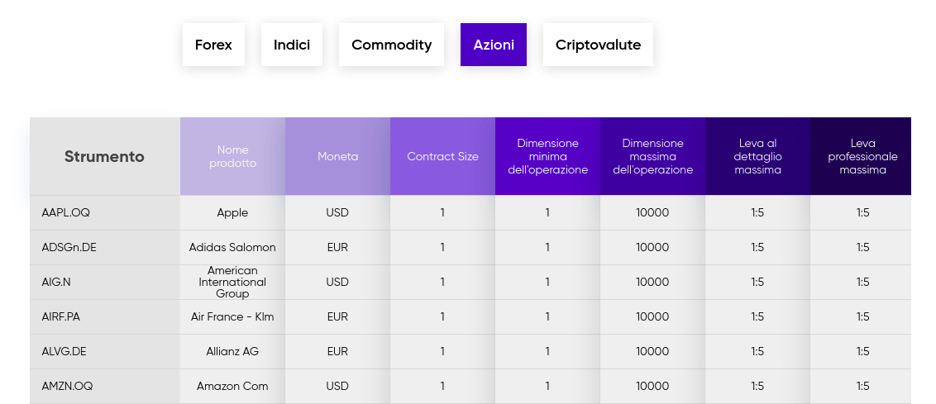Click Leva al dettaglio massima header

coord(757,156)
